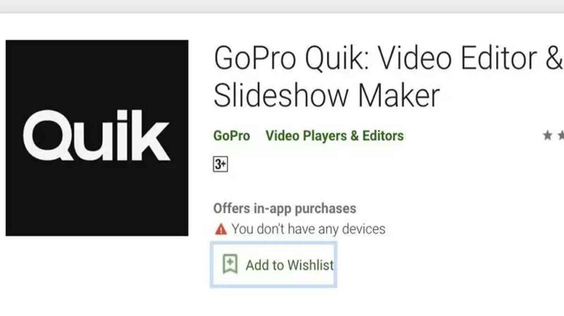This screenshot has height=316, width=564.
Task: Open Video Players & Editors category
Action: tap(334, 136)
